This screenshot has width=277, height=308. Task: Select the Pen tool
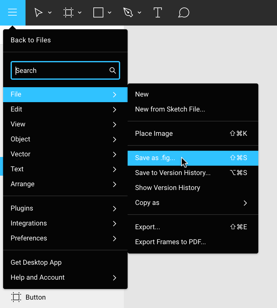tap(128, 12)
